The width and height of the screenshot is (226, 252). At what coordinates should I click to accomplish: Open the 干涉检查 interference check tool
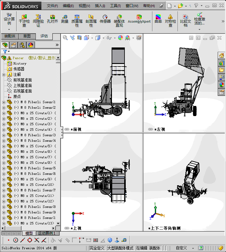pos(24,21)
